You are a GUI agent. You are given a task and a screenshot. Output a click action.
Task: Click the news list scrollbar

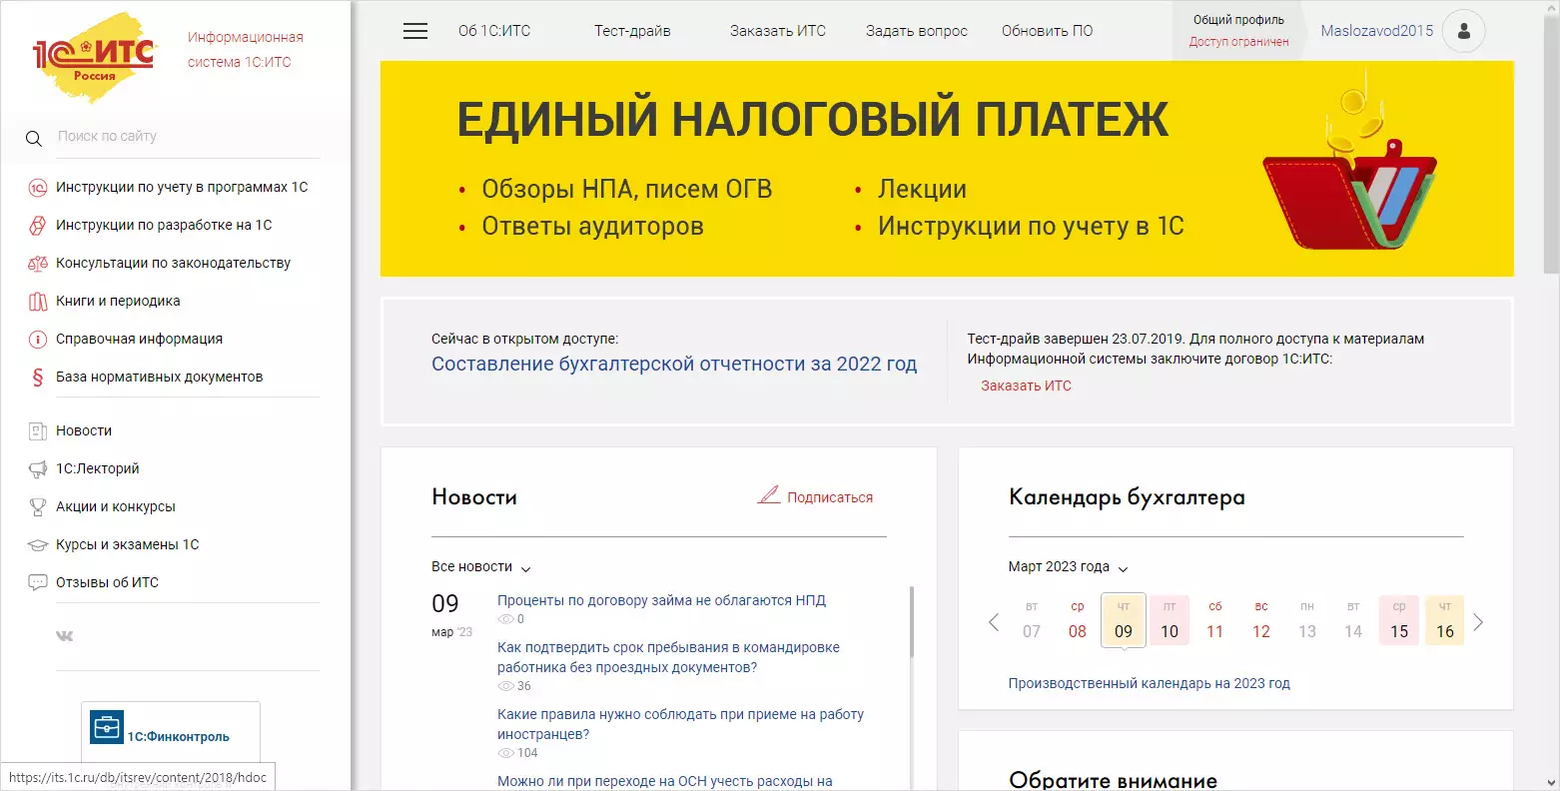(x=911, y=621)
